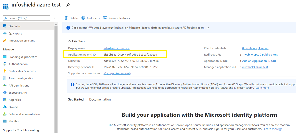
Task: Switch to the Documentation tab
Action: [x=100, y=99]
